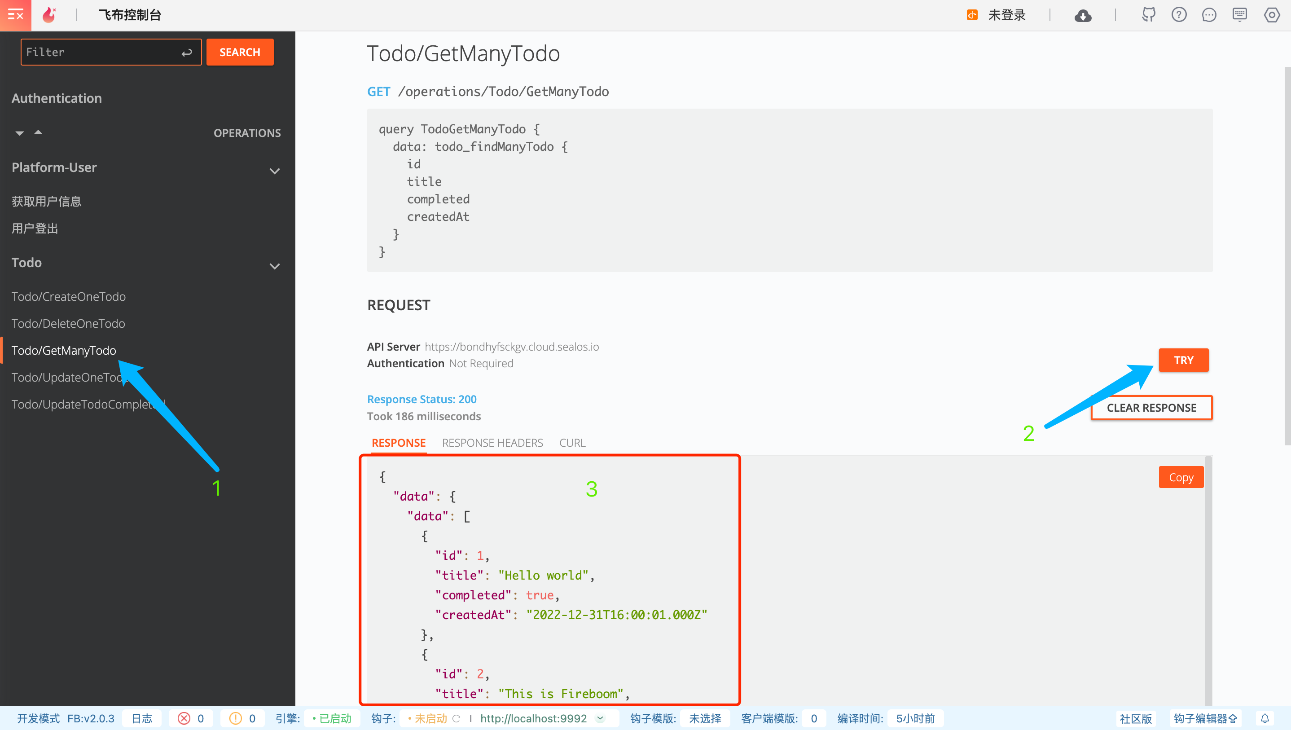The height and width of the screenshot is (730, 1291).
Task: Select 获取用户信息 operation
Action: click(x=47, y=202)
